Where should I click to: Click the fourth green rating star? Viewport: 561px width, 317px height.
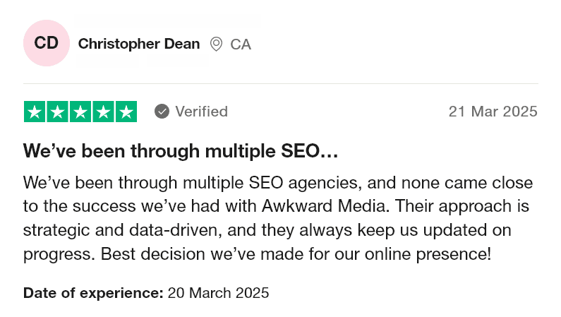click(103, 112)
